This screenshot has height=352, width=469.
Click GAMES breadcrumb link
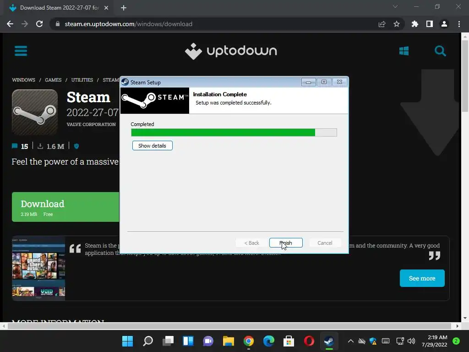pos(53,80)
